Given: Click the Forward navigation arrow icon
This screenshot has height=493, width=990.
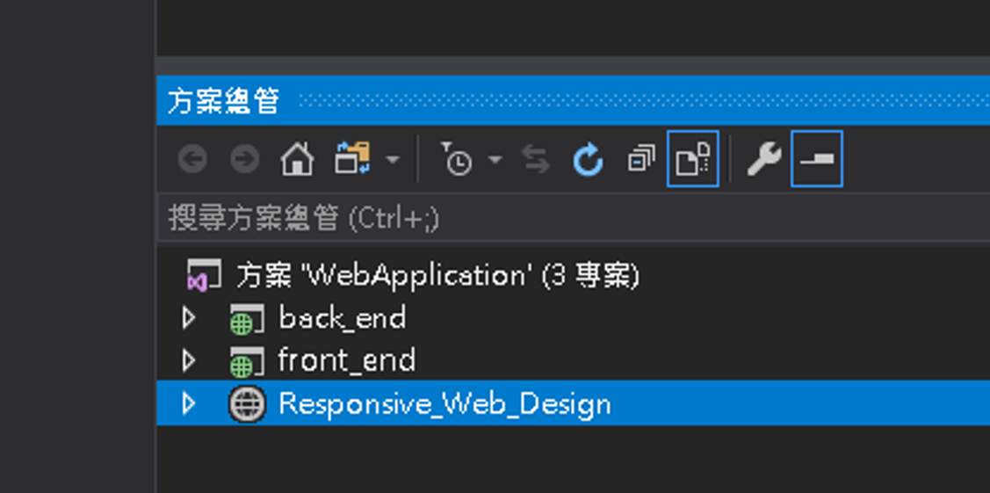Looking at the screenshot, I should click(244, 160).
